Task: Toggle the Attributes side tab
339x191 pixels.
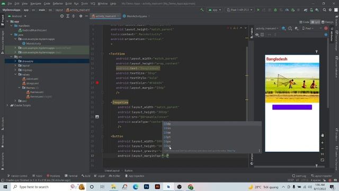Action: (332, 34)
